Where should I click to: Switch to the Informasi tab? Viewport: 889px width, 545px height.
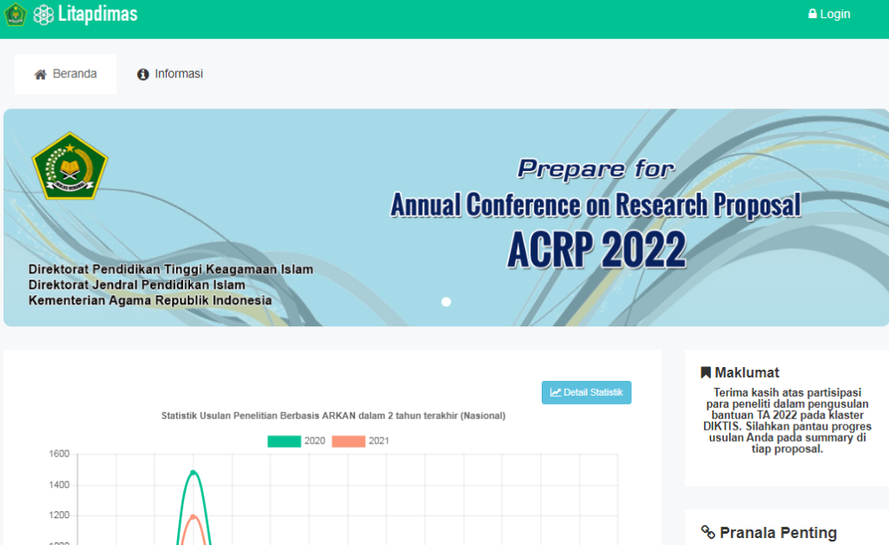coord(170,75)
